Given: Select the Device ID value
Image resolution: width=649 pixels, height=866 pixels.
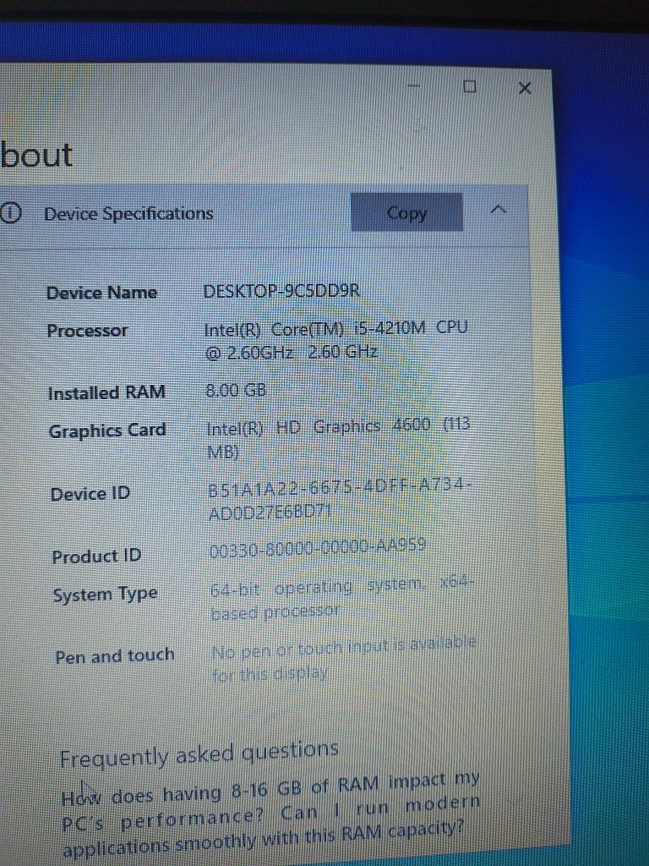Looking at the screenshot, I should tap(339, 499).
